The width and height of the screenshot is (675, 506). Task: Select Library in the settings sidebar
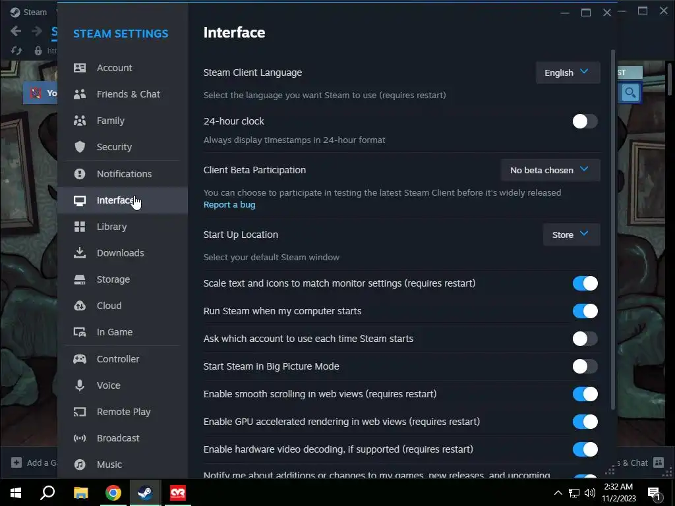(x=123, y=227)
